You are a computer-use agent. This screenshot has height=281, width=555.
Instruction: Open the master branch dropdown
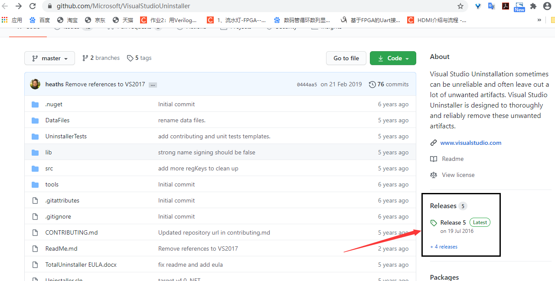pos(50,58)
